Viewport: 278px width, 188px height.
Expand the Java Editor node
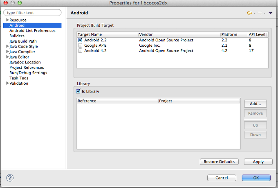pyautogui.click(x=7, y=57)
